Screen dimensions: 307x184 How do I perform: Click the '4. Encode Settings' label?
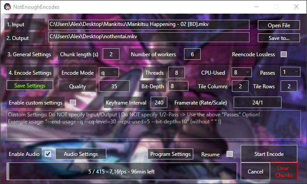coord(30,72)
